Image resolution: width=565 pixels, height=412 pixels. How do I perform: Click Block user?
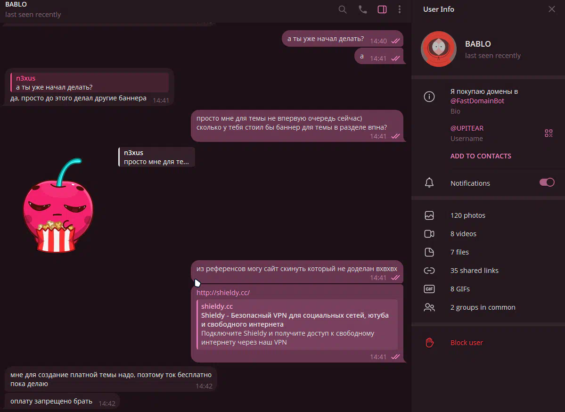pyautogui.click(x=466, y=342)
